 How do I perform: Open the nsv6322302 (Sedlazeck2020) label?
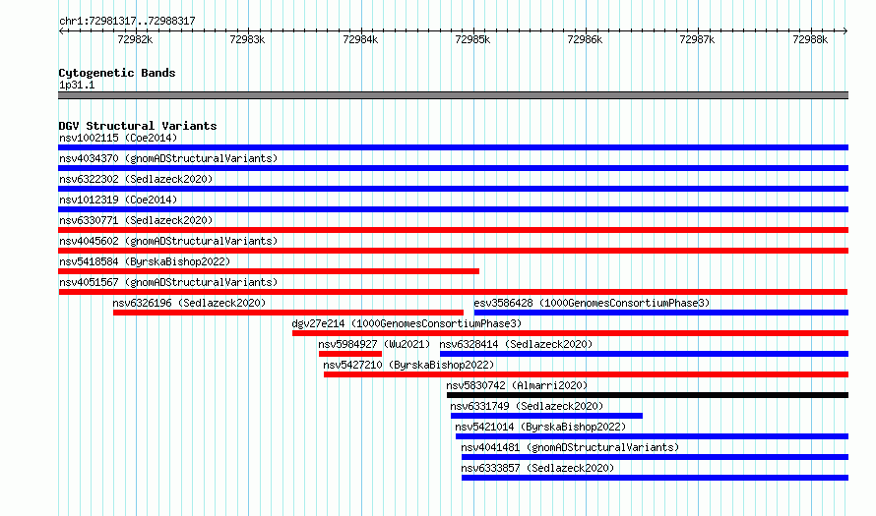coord(136,179)
